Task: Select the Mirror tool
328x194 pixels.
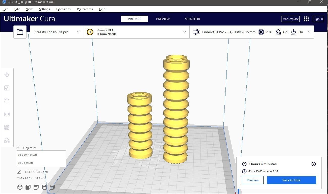Action: (x=7, y=114)
